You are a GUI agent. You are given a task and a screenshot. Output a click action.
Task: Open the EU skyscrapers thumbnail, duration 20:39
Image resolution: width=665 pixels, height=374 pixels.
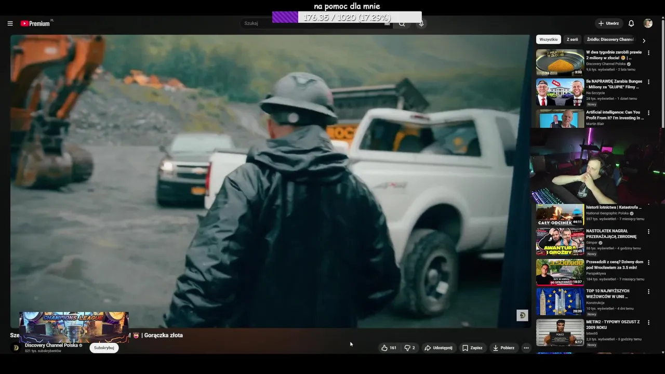tap(560, 301)
